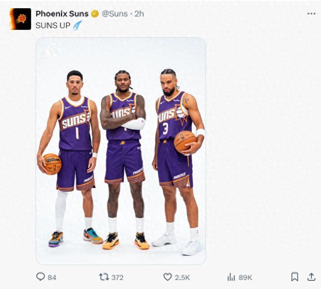The image size is (321, 289).
Task: Open the view analytics bar-chart icon
Action: 231,277
